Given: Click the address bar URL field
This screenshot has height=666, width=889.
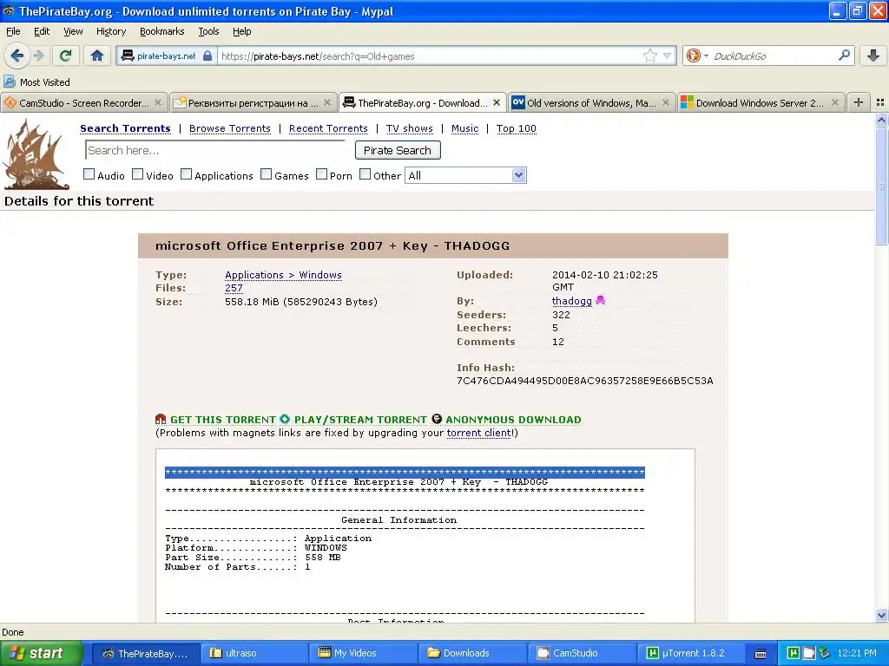Looking at the screenshot, I should (x=429, y=55).
